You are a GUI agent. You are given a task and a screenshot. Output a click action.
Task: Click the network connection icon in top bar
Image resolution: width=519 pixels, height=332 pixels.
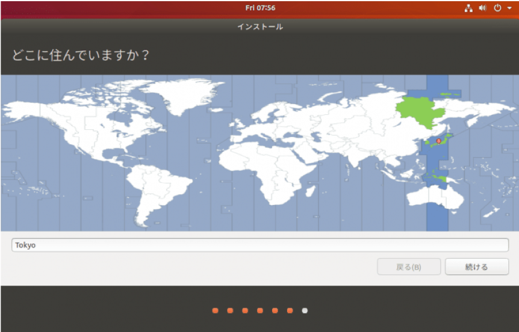pos(468,8)
